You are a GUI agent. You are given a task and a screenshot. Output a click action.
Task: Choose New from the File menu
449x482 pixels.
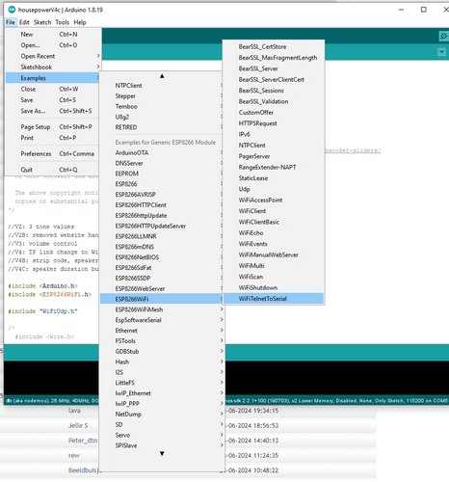point(53,35)
